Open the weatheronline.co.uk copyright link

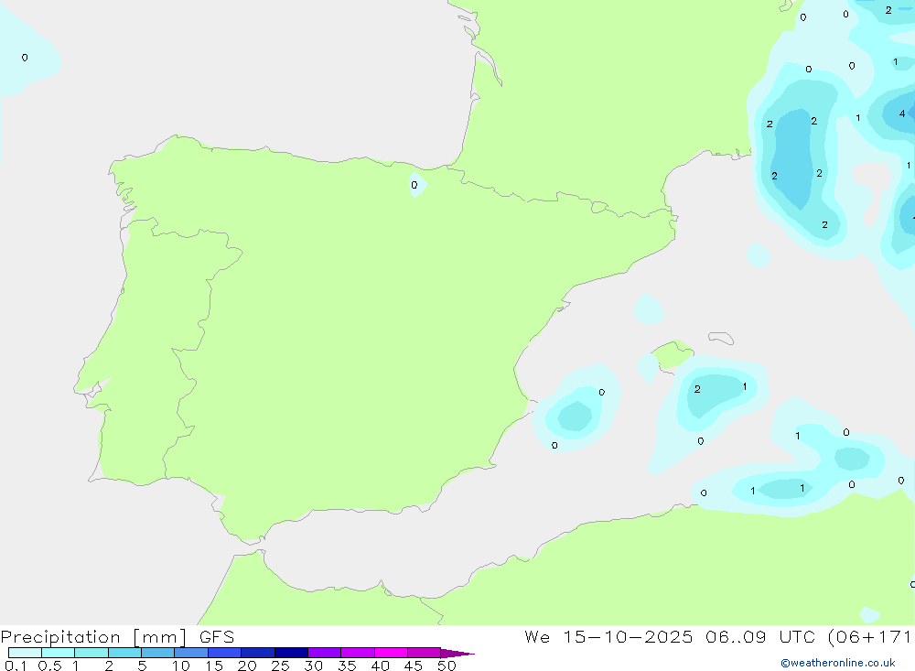point(838,663)
